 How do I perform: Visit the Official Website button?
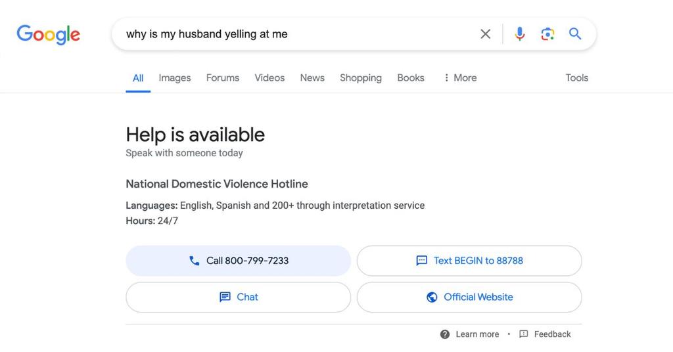(469, 297)
